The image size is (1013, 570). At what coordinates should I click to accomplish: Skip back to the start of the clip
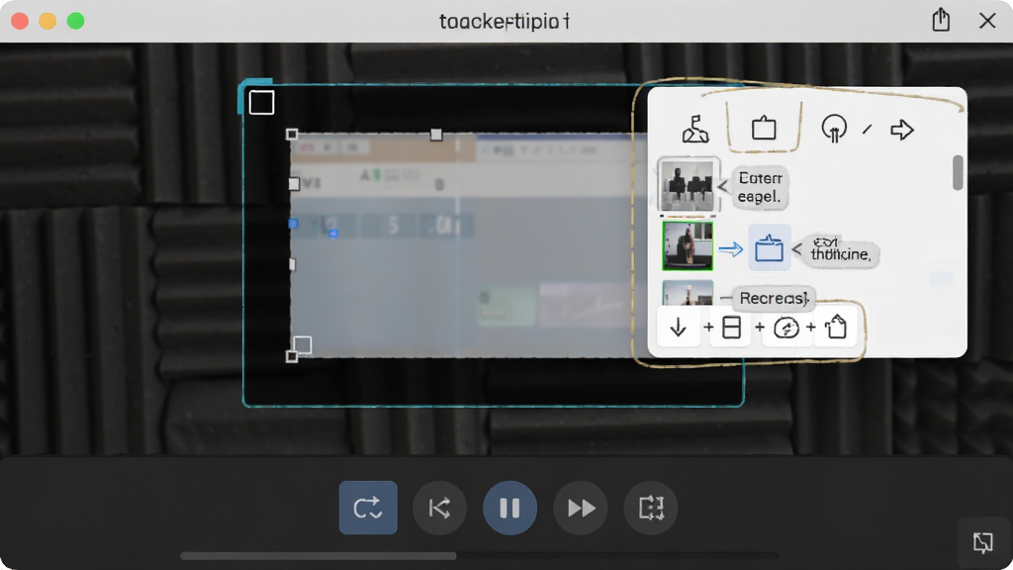[x=439, y=508]
